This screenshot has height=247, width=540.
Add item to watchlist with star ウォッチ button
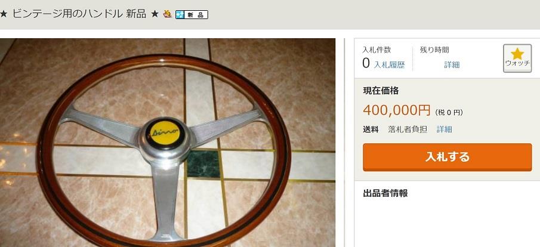point(517,58)
